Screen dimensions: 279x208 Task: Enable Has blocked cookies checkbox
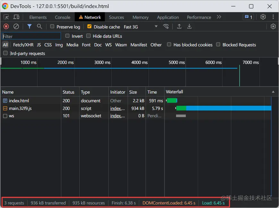[169, 44]
